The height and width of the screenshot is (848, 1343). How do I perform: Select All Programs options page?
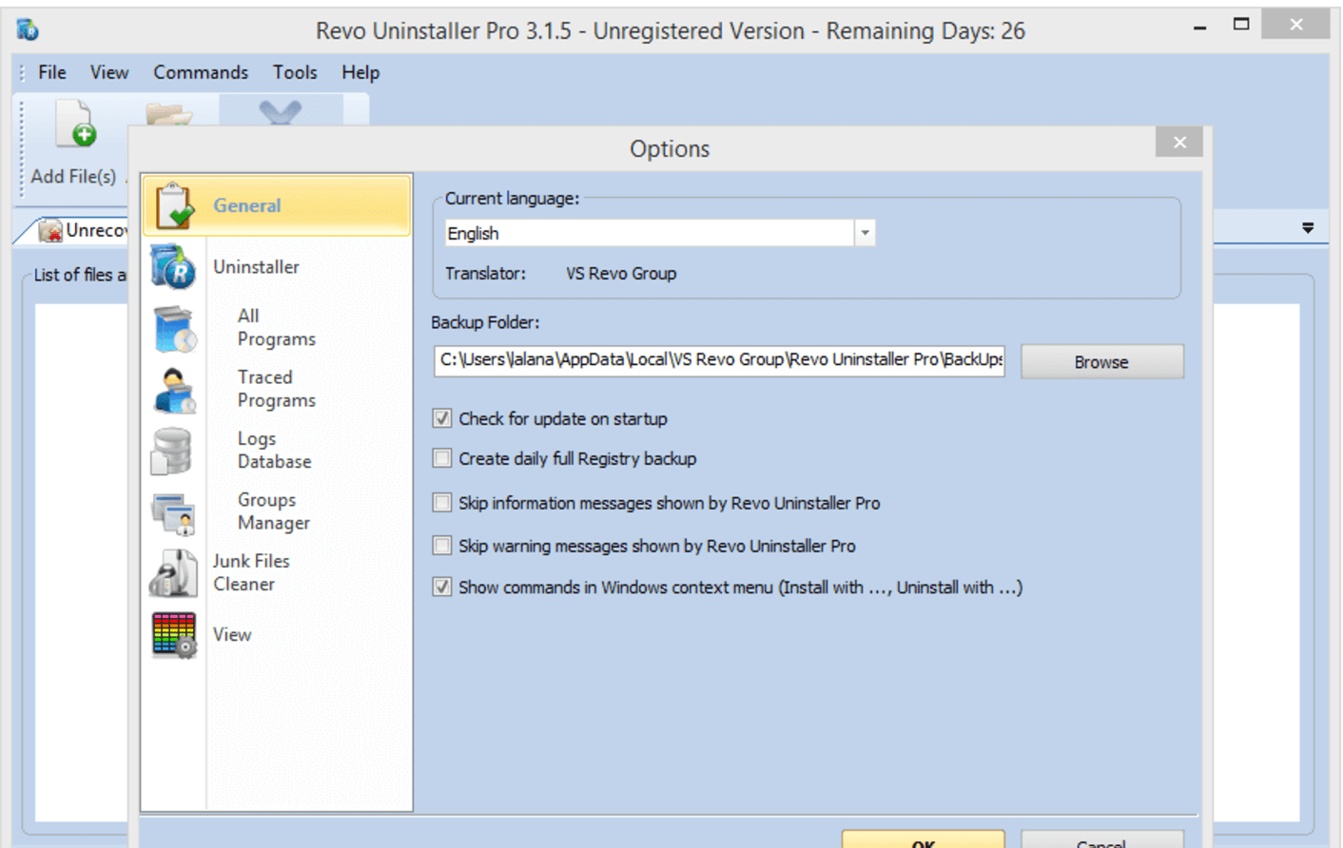tap(277, 327)
